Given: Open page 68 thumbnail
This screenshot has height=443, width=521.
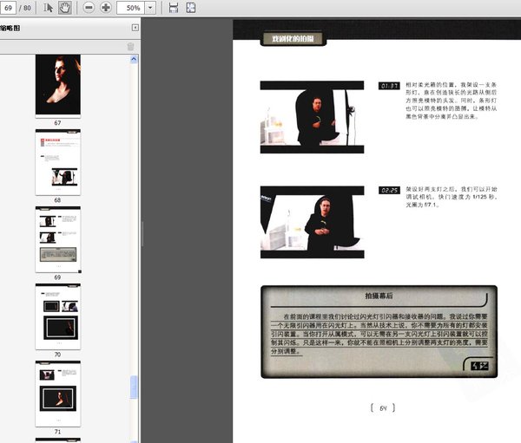Looking at the screenshot, I should click(x=58, y=163).
